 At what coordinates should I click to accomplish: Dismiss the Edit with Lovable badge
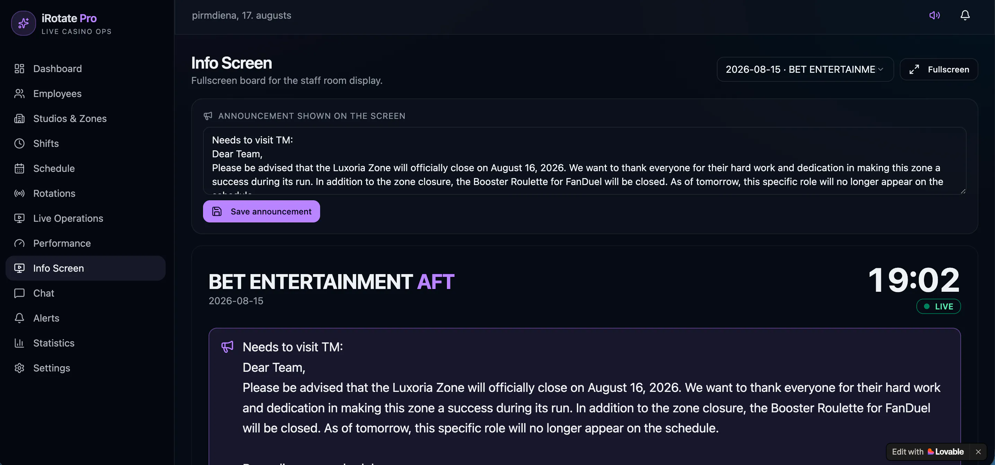[978, 452]
